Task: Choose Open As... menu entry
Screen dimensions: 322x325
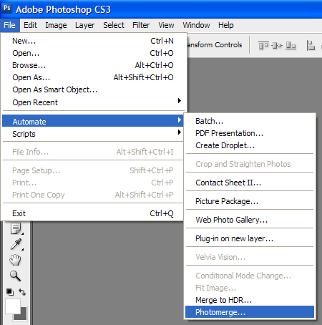Action: tap(93, 77)
